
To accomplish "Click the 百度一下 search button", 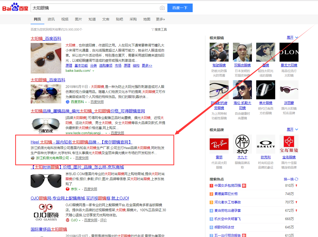I will click(180, 8).
